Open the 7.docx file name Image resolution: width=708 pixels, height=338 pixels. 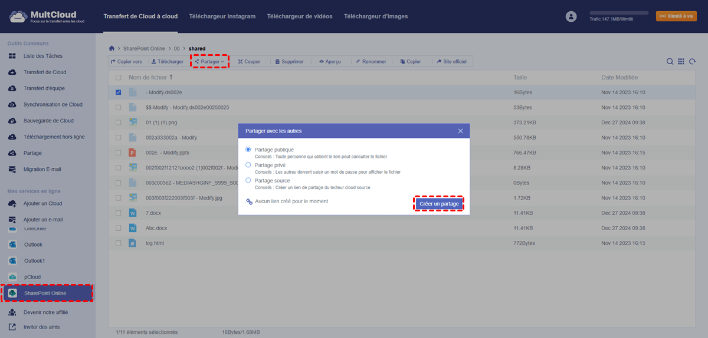click(x=153, y=213)
